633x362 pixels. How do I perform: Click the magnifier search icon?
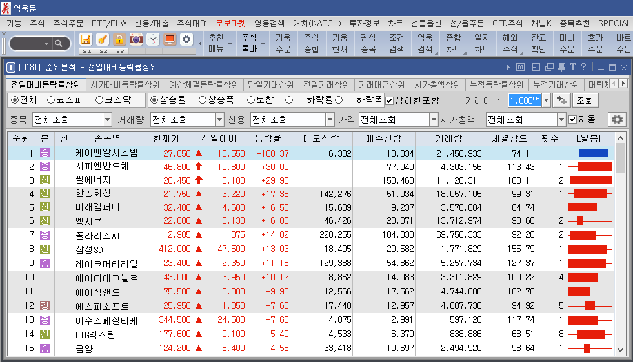point(59,43)
